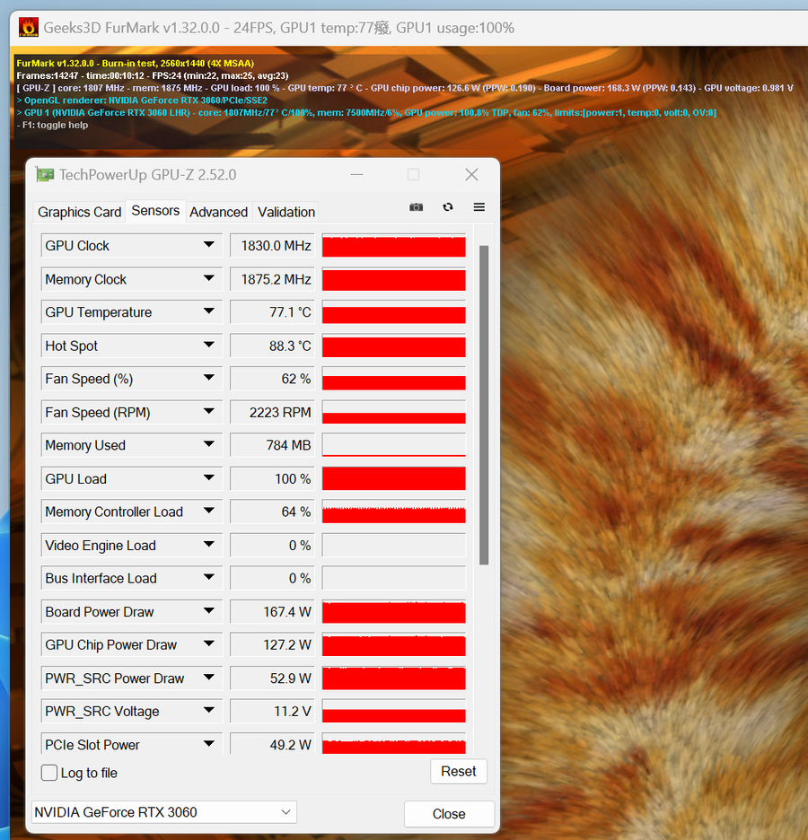Click the OpenGL renderer line in FurMark
This screenshot has width=808, height=840.
[x=142, y=101]
